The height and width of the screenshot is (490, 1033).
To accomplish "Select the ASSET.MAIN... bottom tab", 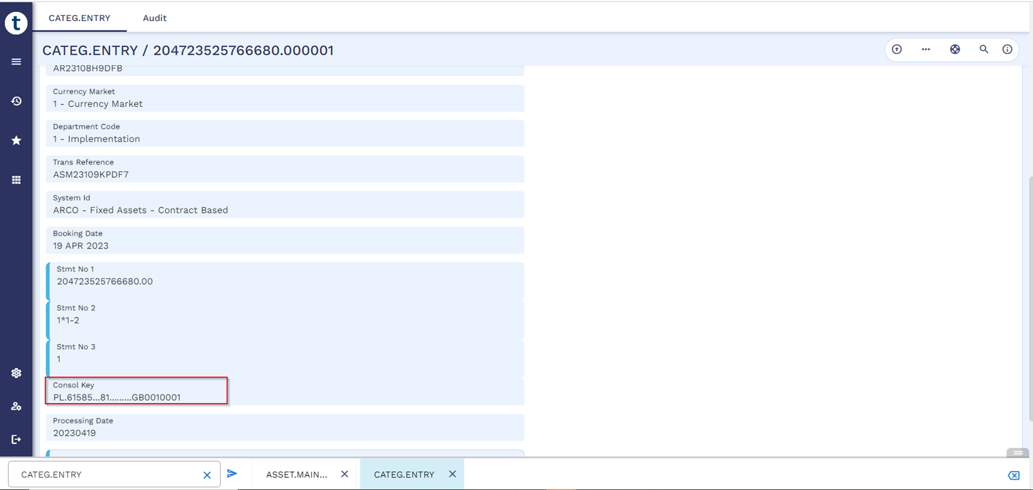I will [297, 474].
